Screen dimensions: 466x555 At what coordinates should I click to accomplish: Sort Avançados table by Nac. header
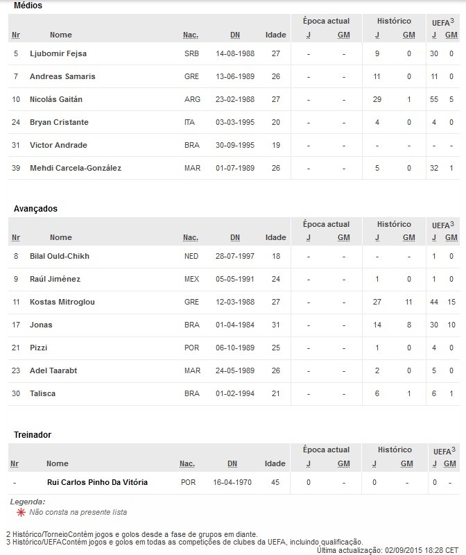click(x=191, y=237)
